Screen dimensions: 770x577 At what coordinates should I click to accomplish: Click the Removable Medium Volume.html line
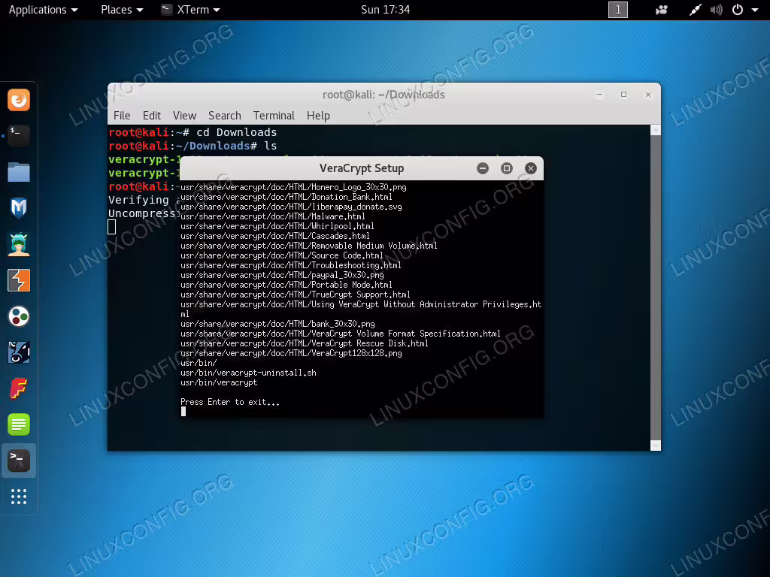pos(309,246)
